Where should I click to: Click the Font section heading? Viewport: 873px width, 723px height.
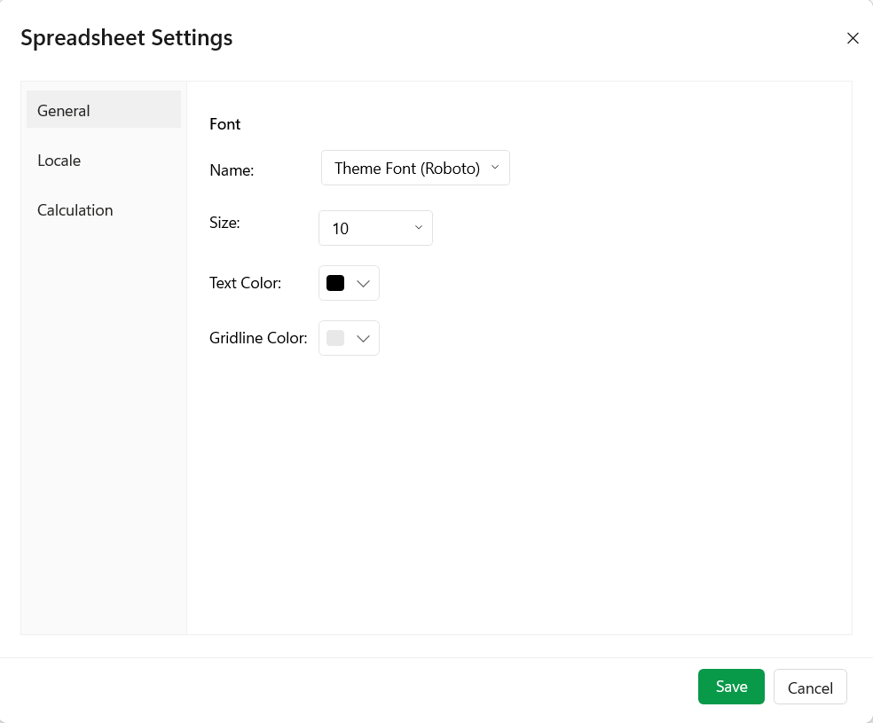225,124
